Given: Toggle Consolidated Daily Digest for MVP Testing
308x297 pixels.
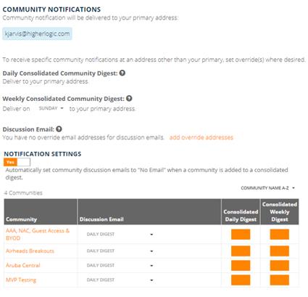Looking at the screenshot, I should coord(241,280).
